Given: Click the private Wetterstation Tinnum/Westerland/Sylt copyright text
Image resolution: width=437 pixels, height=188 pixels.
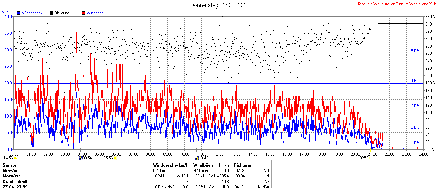Looking at the screenshot, I should click(x=396, y=4).
